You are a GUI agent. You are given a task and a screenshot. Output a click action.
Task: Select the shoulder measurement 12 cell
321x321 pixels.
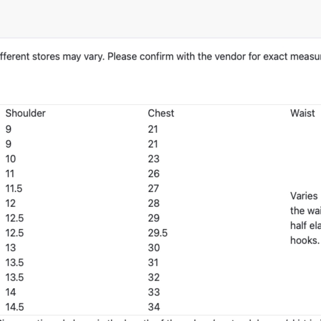click(x=11, y=203)
